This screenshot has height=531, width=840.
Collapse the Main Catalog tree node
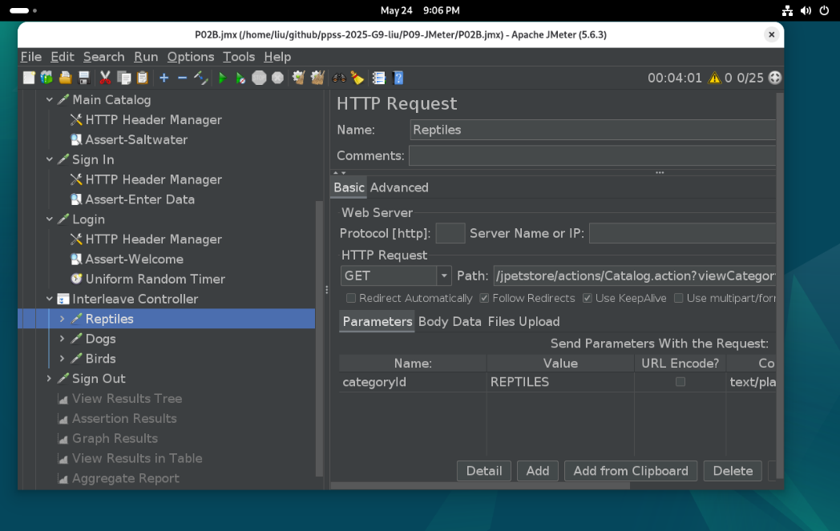pos(49,99)
